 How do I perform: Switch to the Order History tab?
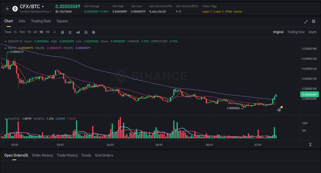point(42,155)
